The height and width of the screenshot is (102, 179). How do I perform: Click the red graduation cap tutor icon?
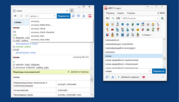pyautogui.click(x=144, y=77)
